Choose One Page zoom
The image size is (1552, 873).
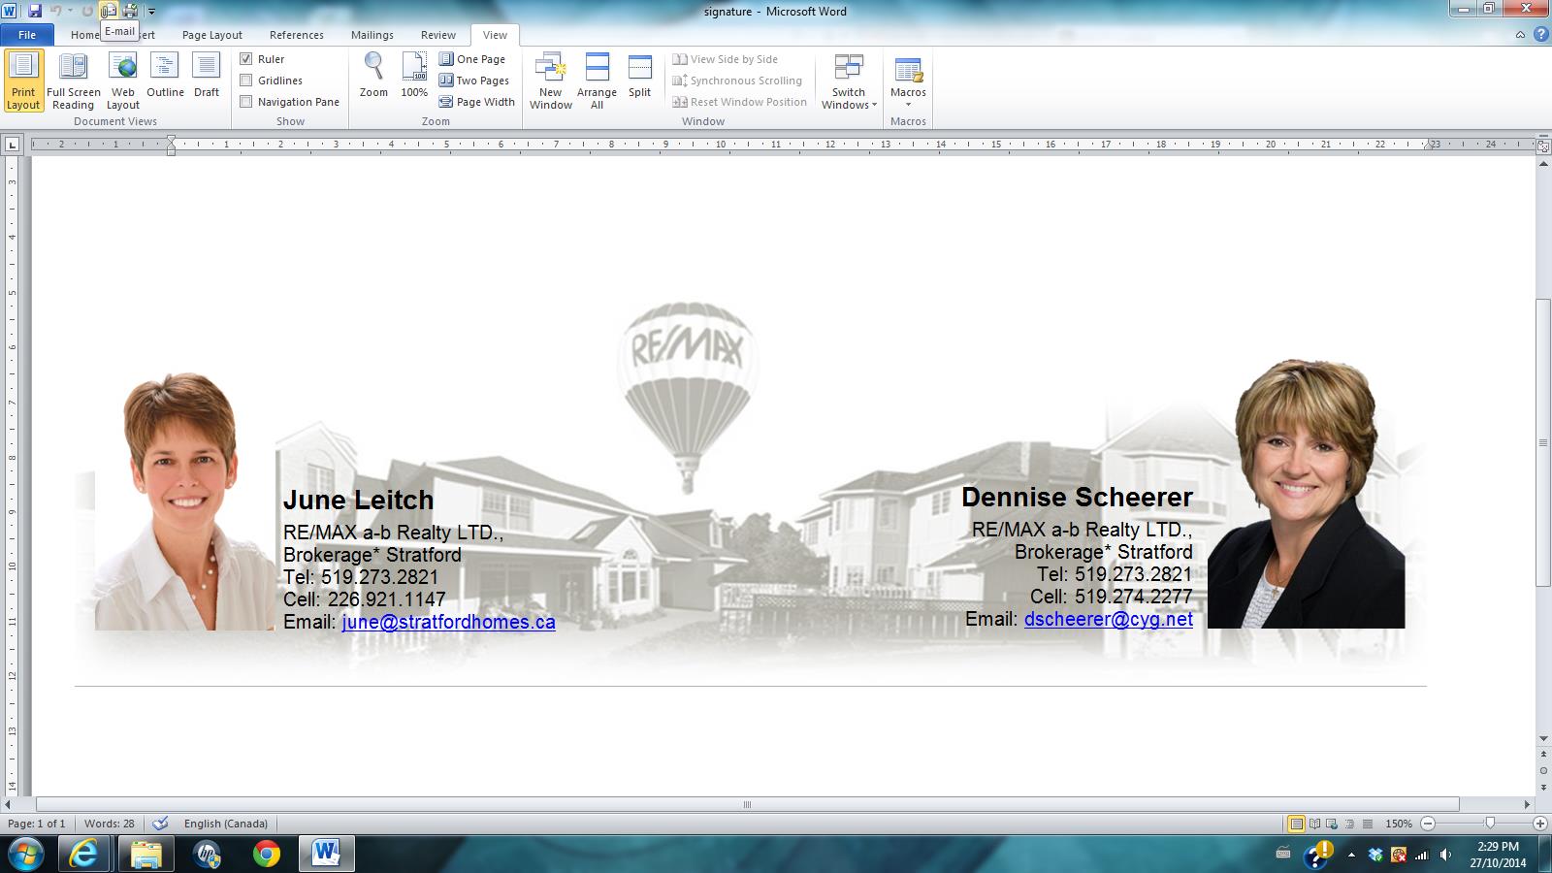[472, 59]
